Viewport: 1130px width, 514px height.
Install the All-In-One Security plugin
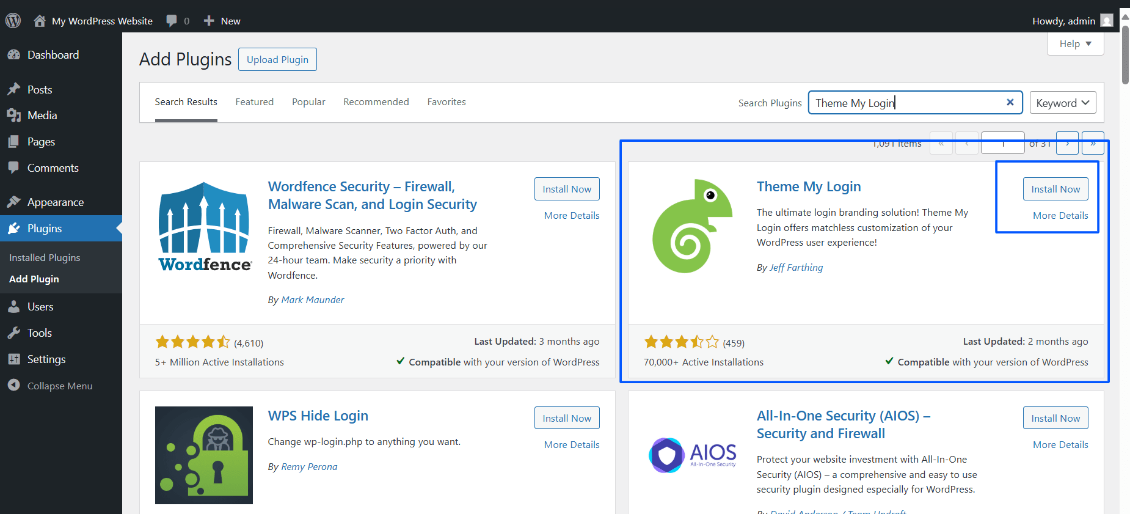point(1055,418)
